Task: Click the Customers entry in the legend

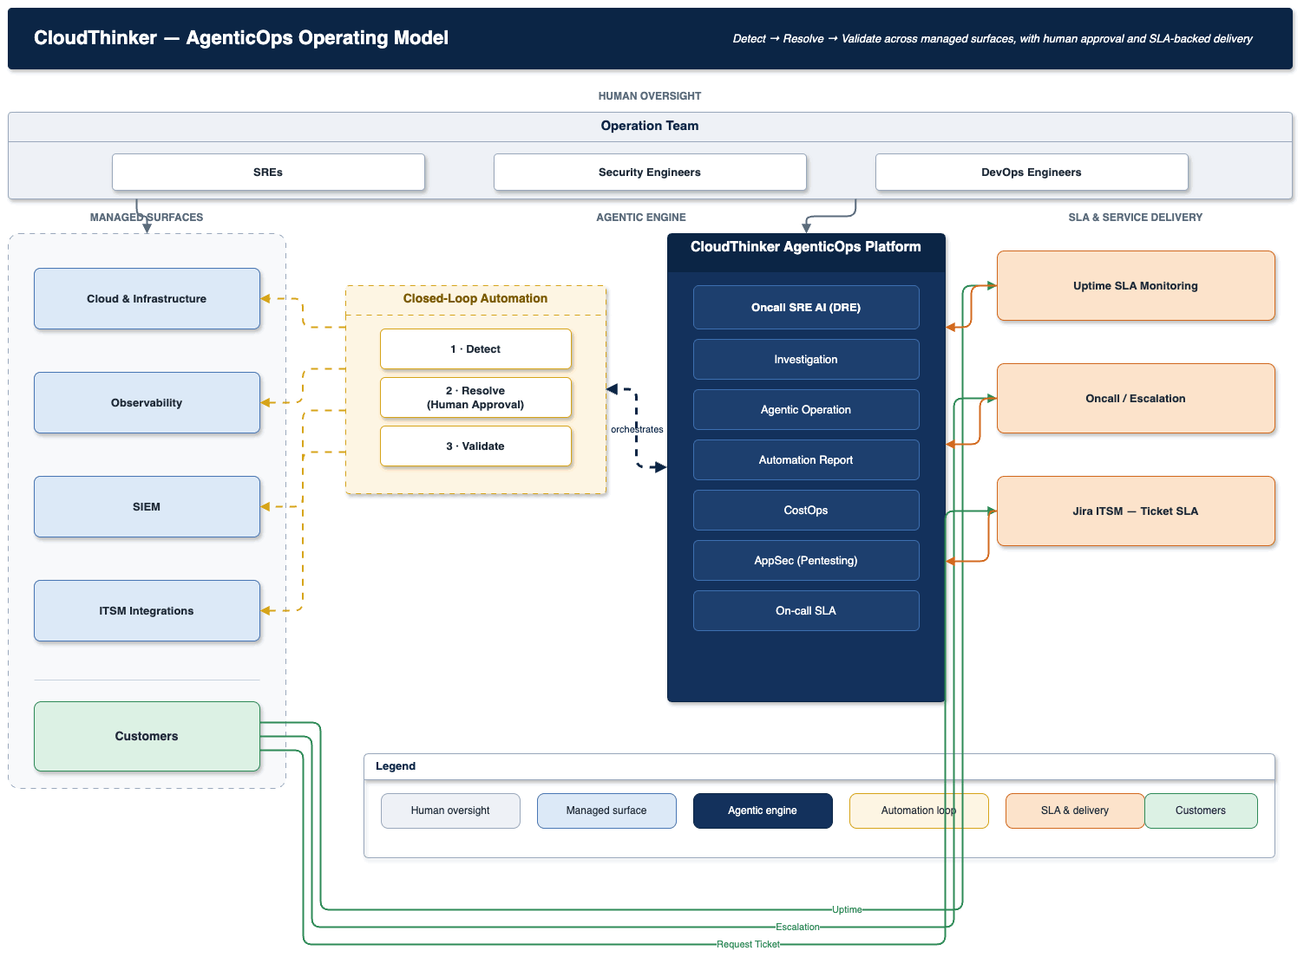Action: pyautogui.click(x=1201, y=811)
